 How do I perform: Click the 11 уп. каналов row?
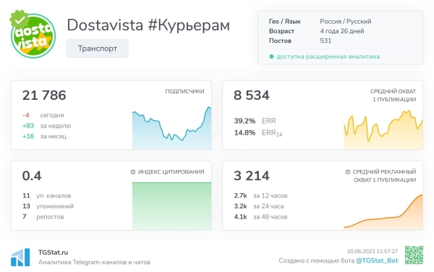click(47, 195)
